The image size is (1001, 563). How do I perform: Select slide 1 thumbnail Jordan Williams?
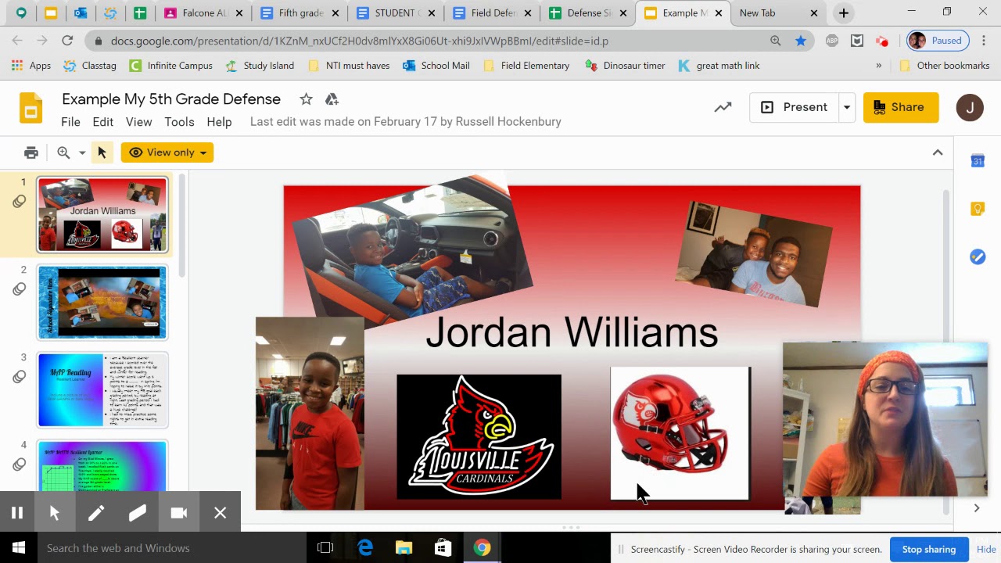(102, 215)
